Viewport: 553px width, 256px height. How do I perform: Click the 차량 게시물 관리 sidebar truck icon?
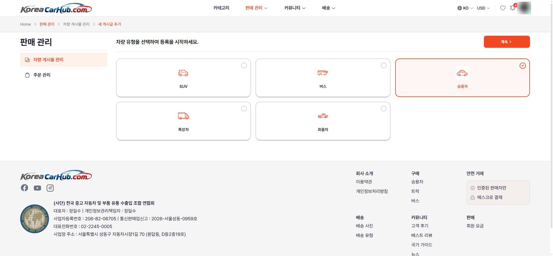click(27, 60)
